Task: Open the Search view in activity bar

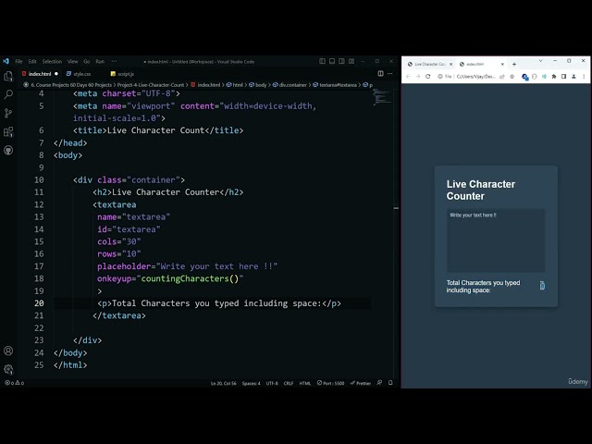Action: (8, 94)
